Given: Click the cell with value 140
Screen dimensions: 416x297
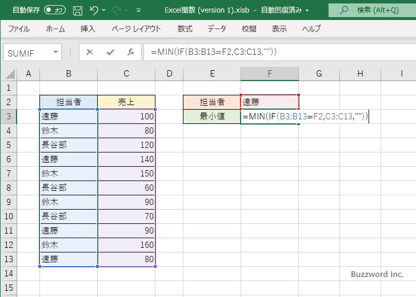Looking at the screenshot, I should 126,159.
